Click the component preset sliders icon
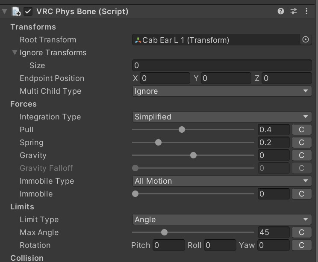 coord(294,12)
